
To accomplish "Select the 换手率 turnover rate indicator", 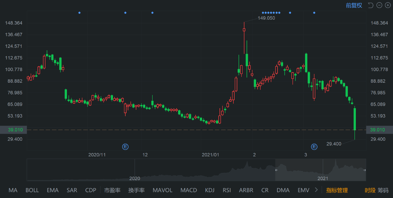I will pos(136,190).
